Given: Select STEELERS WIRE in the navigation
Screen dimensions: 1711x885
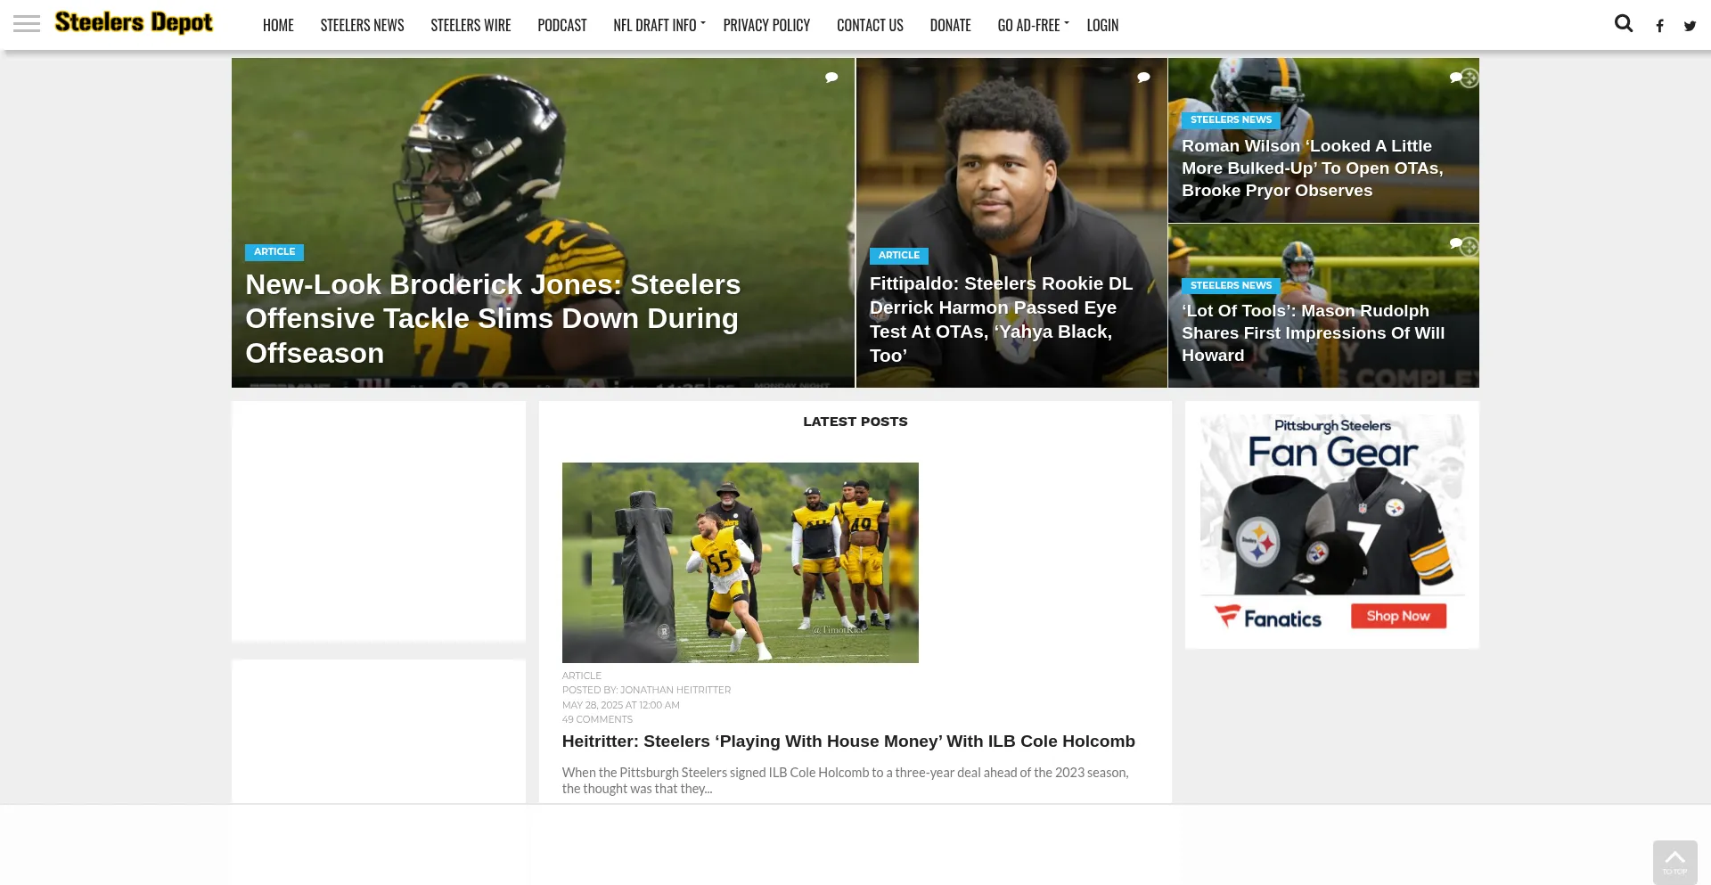Looking at the screenshot, I should tap(471, 25).
